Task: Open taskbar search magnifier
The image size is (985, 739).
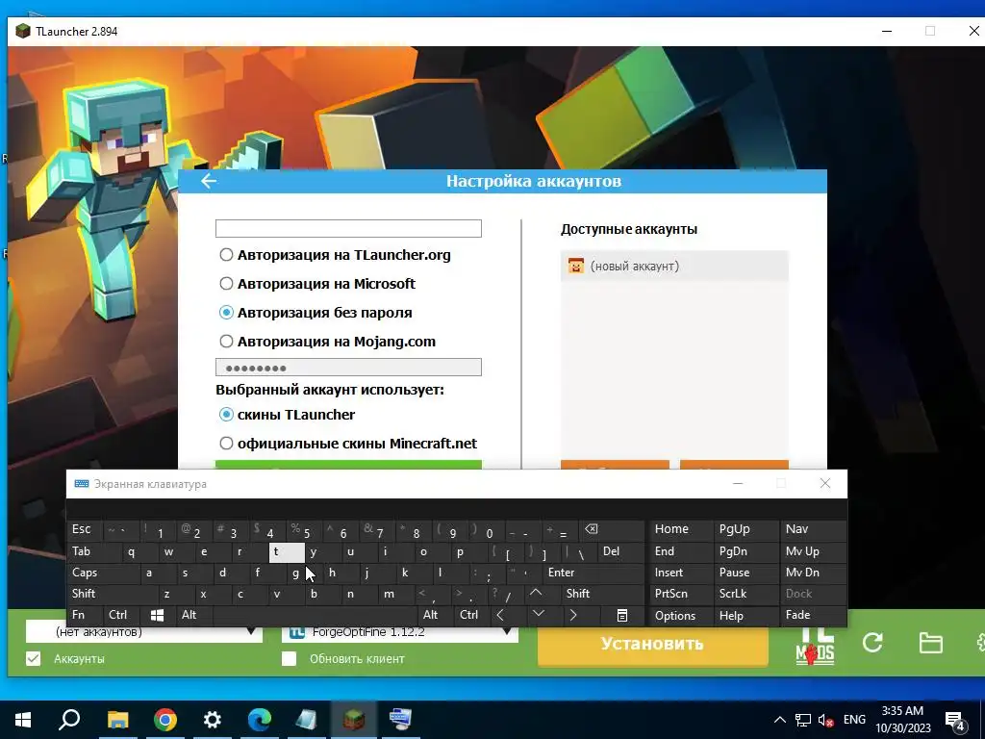Action: 69,719
